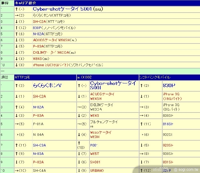Screen dimensions: 200x173
Task: Click the ↑(11) rank change beside SH-03A
Action: click(x=21, y=145)
